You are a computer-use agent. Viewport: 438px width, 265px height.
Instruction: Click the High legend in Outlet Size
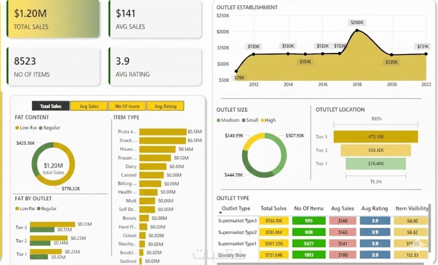[268, 120]
